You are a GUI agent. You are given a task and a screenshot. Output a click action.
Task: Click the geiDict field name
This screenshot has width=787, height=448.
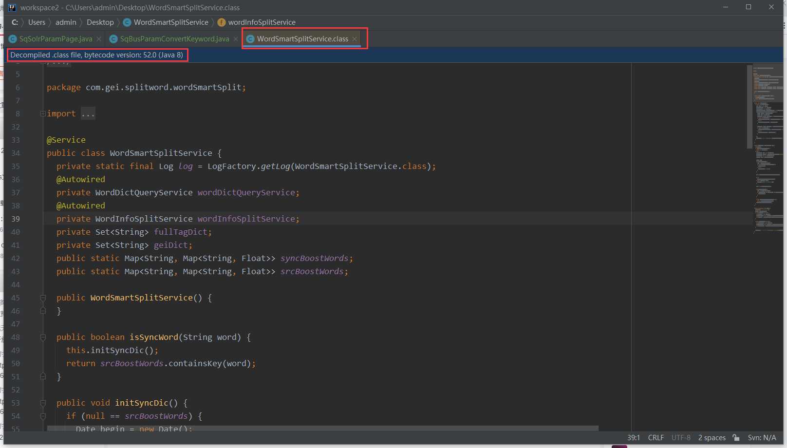point(170,245)
